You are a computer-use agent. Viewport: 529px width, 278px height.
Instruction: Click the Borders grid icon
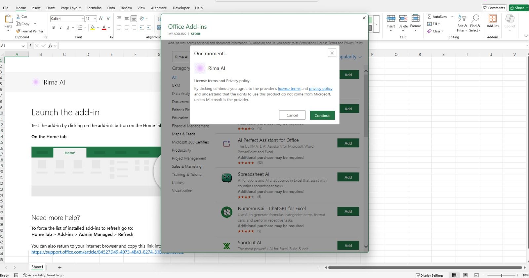coord(80,28)
